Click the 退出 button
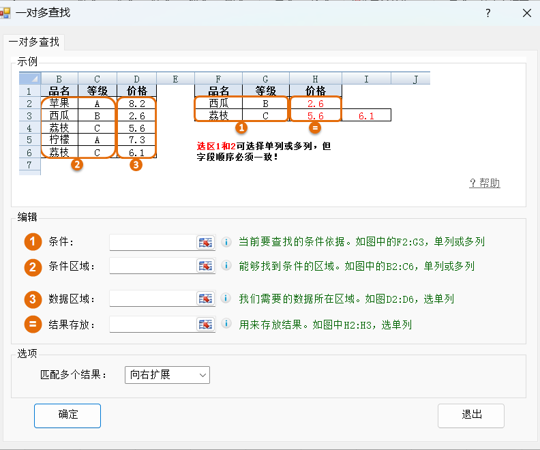The height and width of the screenshot is (450, 540). coord(471,416)
